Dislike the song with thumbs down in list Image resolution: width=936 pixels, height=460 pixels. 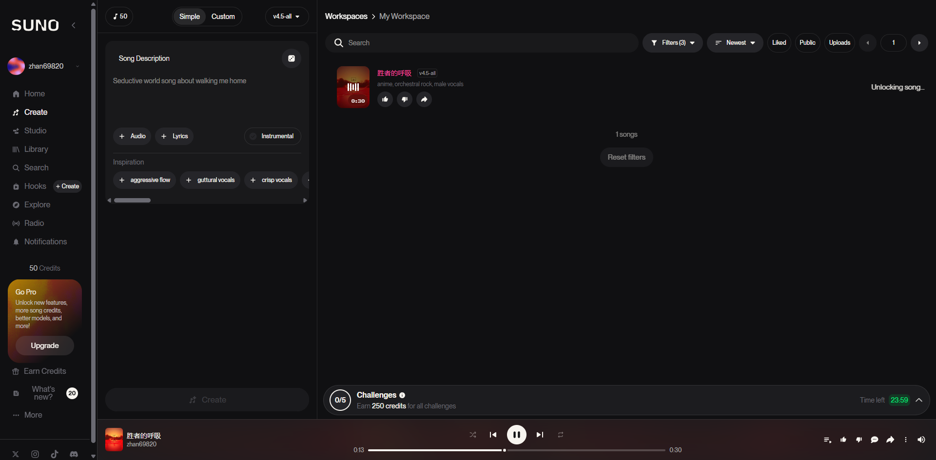pyautogui.click(x=405, y=99)
